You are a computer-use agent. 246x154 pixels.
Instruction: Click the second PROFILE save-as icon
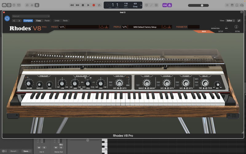click(x=169, y=27)
